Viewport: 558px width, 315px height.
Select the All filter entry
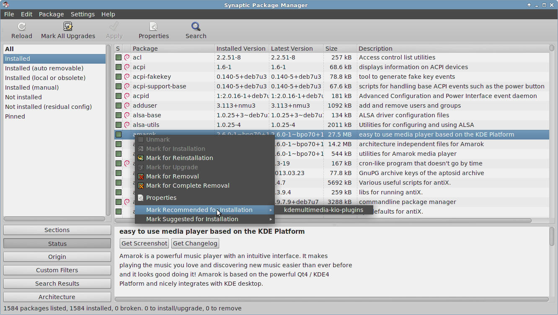click(54, 49)
